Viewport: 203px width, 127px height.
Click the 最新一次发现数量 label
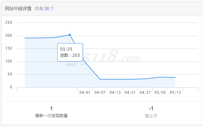[x=51, y=115]
